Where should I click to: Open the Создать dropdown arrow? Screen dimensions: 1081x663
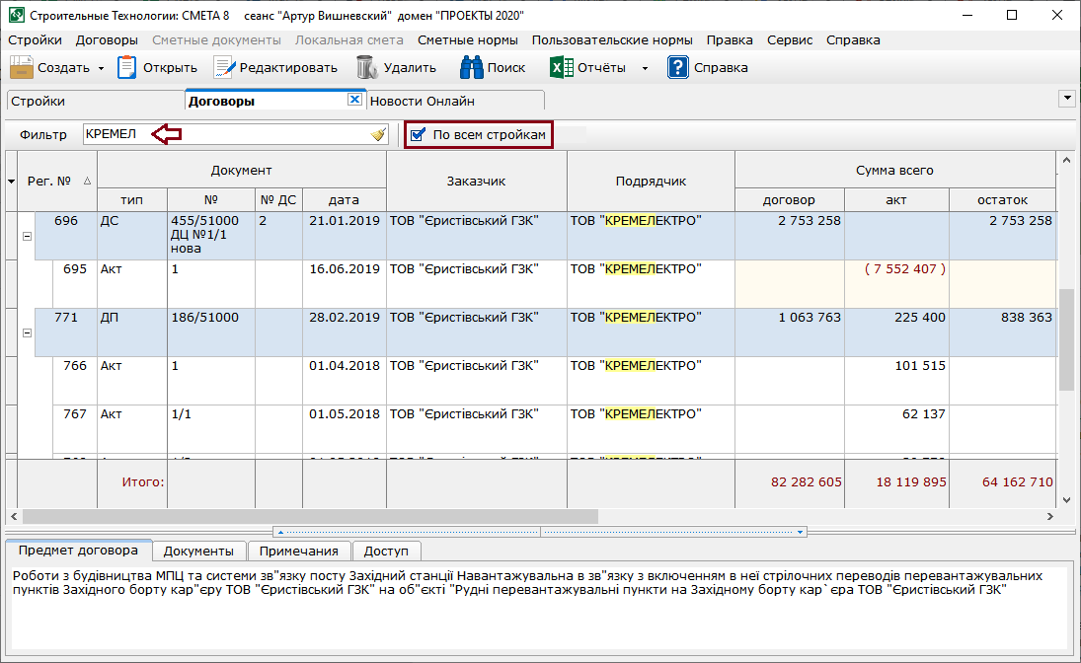click(x=101, y=69)
